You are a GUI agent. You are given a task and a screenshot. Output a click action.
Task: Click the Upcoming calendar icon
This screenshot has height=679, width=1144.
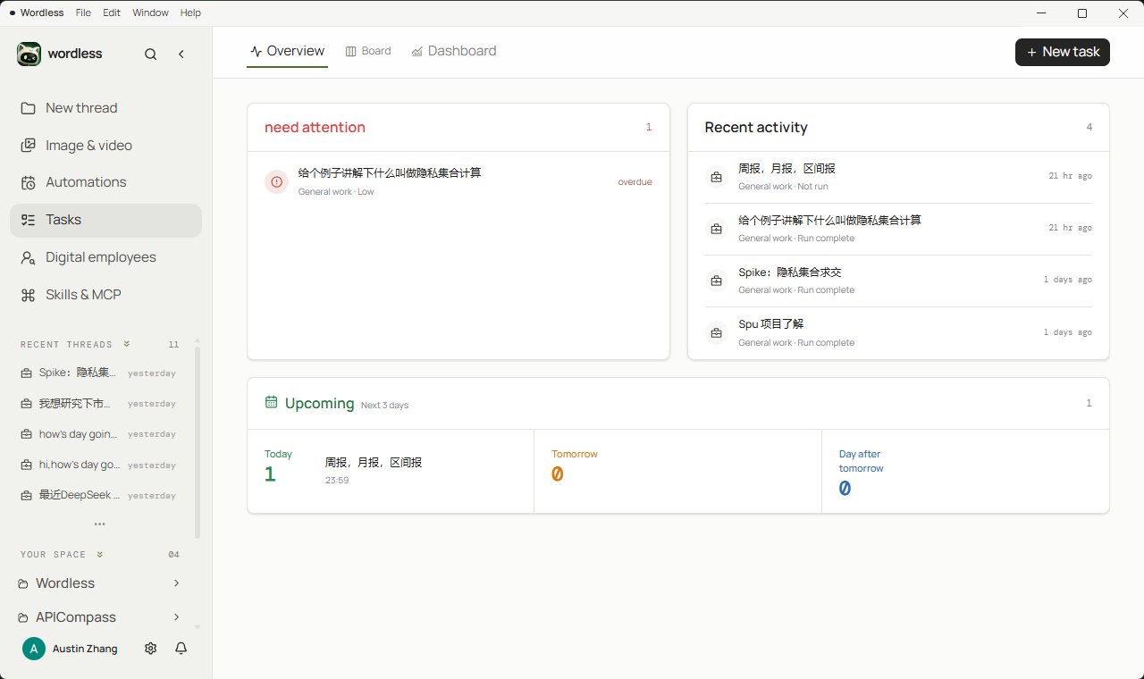tap(272, 402)
